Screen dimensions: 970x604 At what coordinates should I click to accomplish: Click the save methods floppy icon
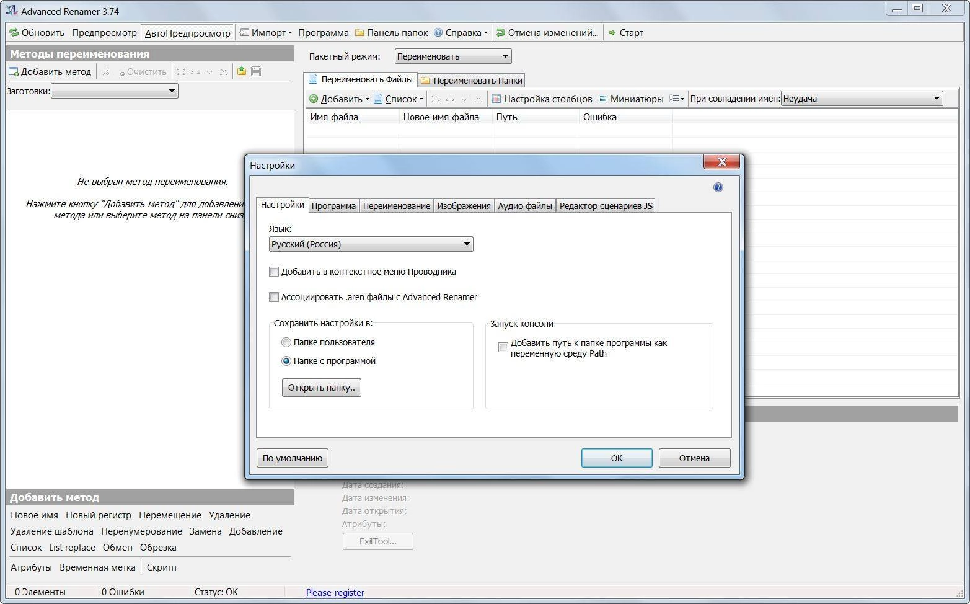256,72
